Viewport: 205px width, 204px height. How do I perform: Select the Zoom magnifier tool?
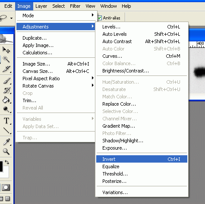pyautogui.click(x=6, y=151)
